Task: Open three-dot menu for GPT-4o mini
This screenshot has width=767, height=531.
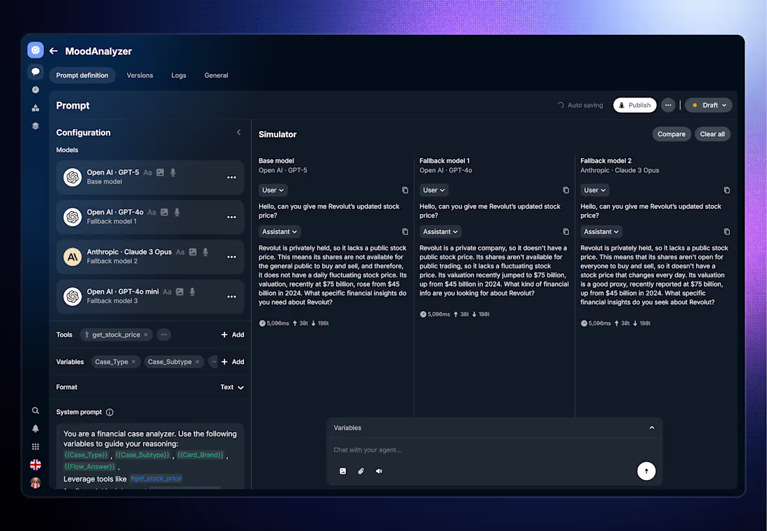Action: pos(231,296)
